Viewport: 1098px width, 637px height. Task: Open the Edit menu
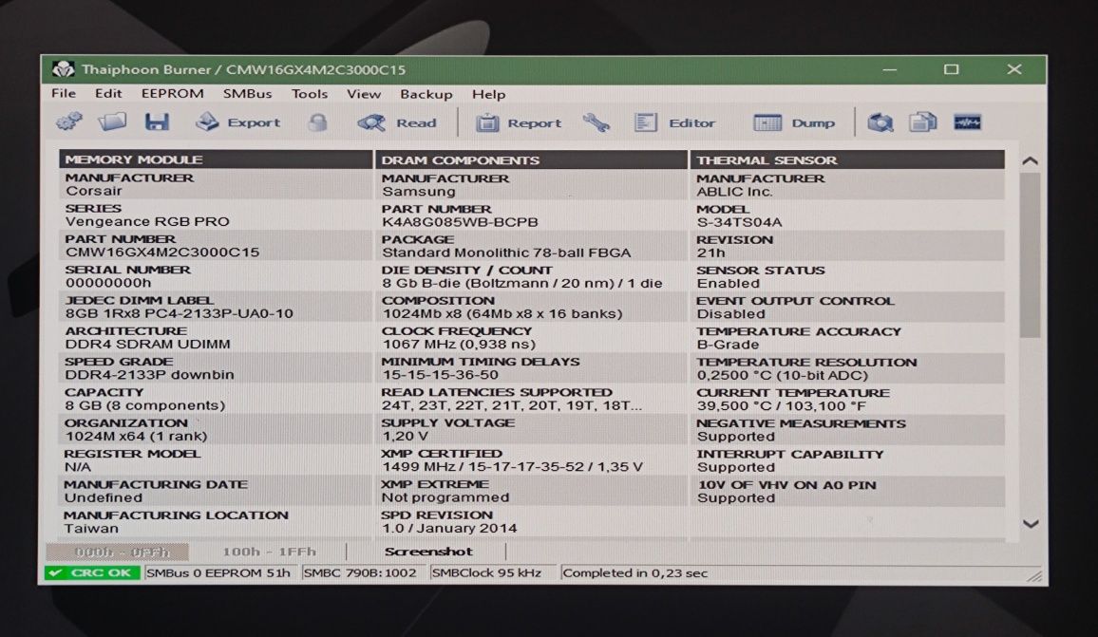108,93
